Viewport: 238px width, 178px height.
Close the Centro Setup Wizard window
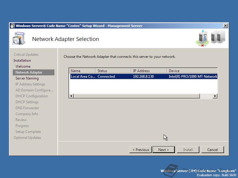(x=226, y=26)
